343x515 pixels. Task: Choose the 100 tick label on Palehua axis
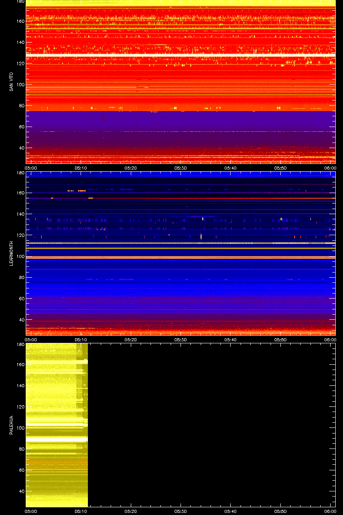pos(20,428)
